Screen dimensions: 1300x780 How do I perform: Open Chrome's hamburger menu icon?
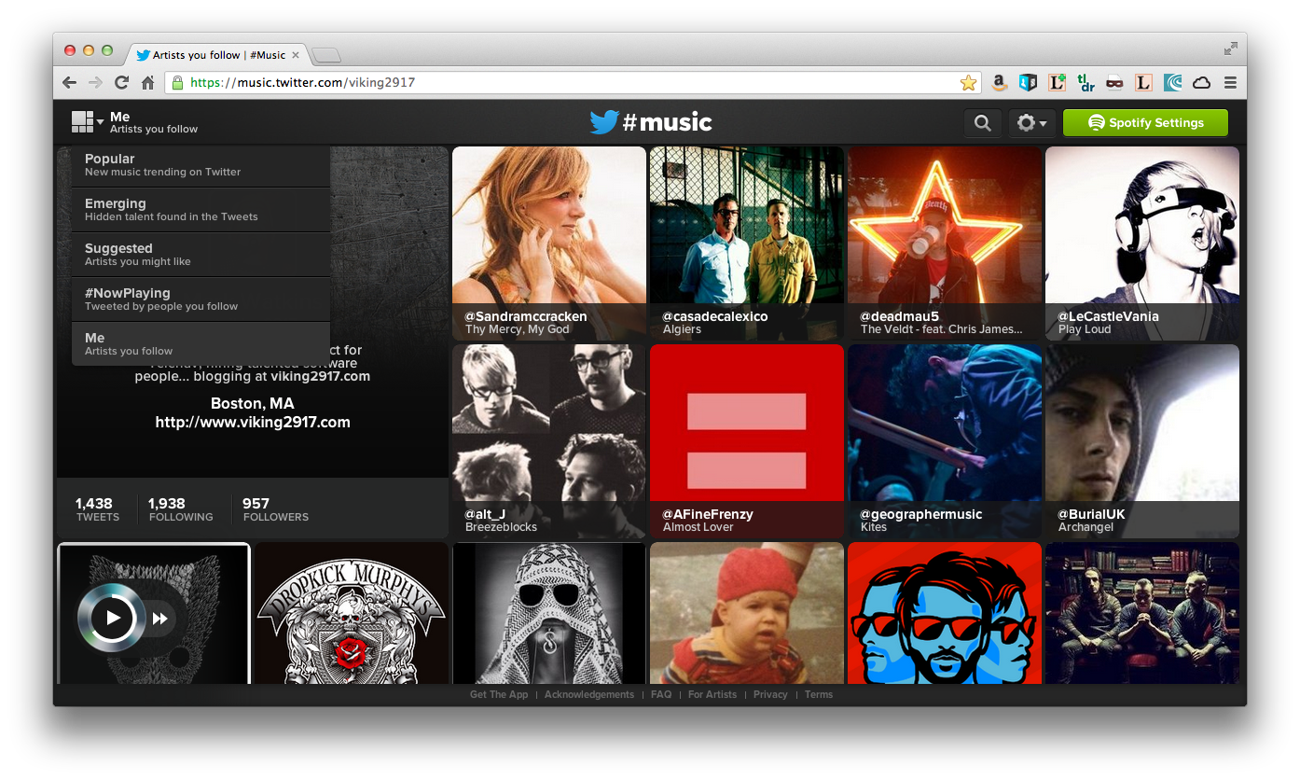[1230, 83]
